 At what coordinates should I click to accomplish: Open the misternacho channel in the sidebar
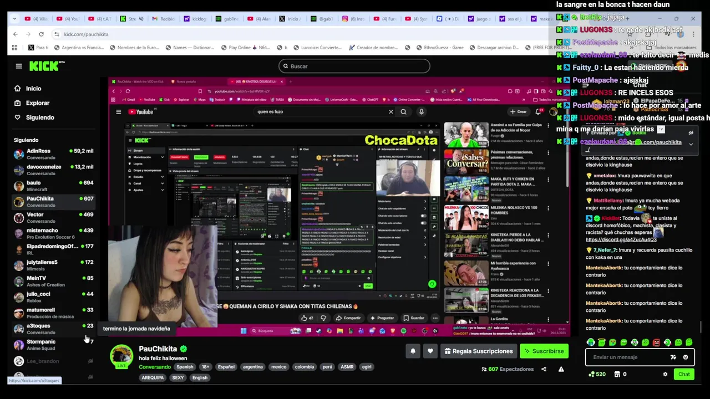click(54, 233)
